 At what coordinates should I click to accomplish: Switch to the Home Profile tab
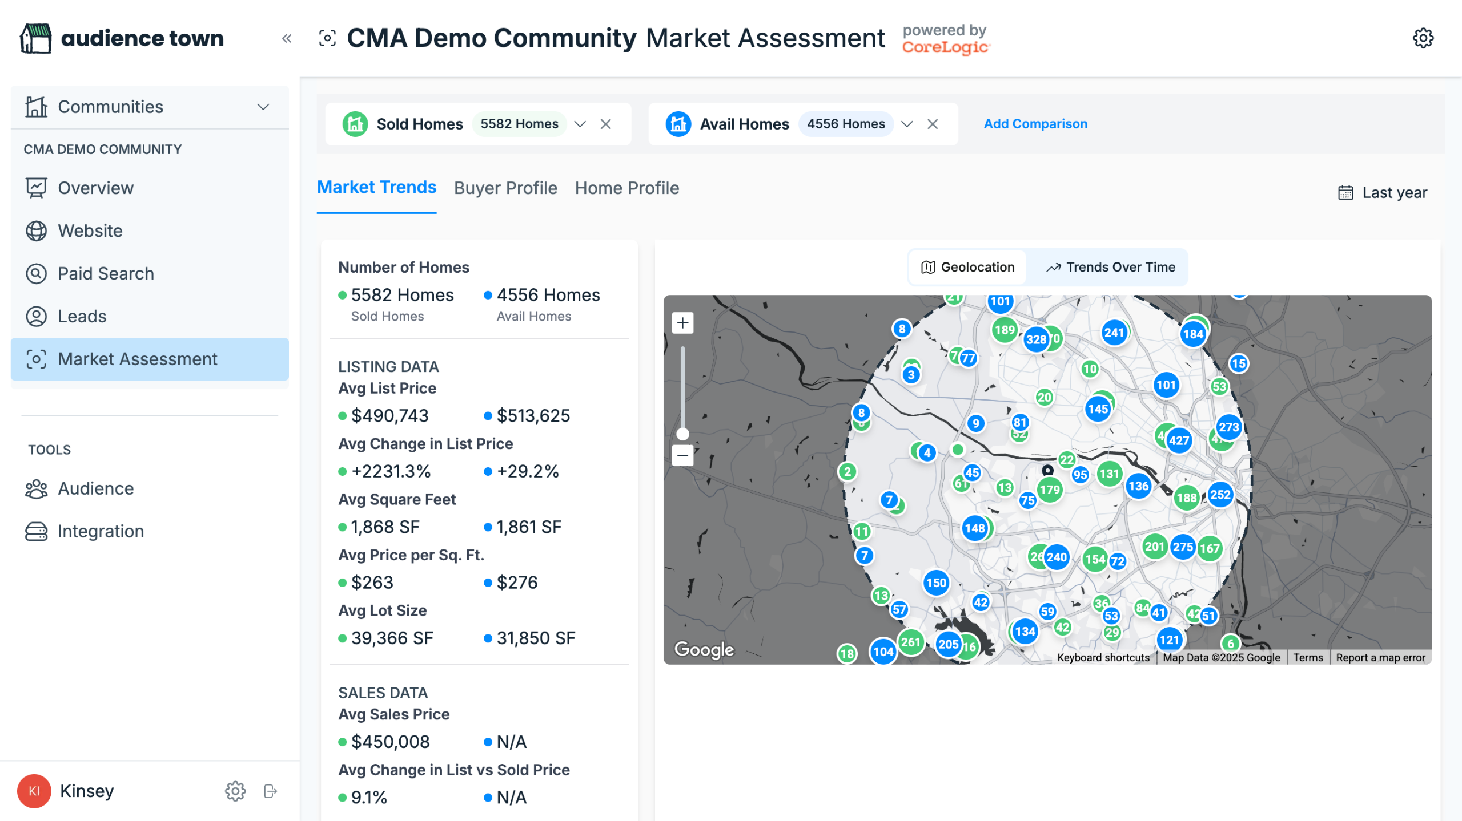626,188
